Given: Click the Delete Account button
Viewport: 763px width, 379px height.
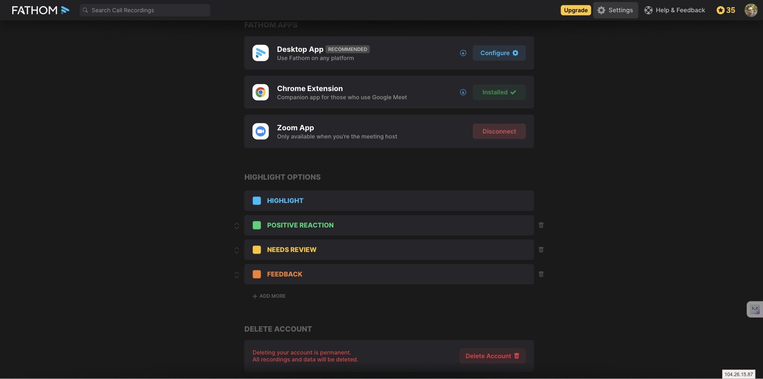Looking at the screenshot, I should click(x=492, y=356).
